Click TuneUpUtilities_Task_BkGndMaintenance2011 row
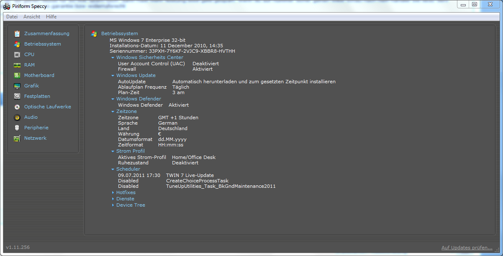The height and width of the screenshot is (256, 503). tap(197, 186)
